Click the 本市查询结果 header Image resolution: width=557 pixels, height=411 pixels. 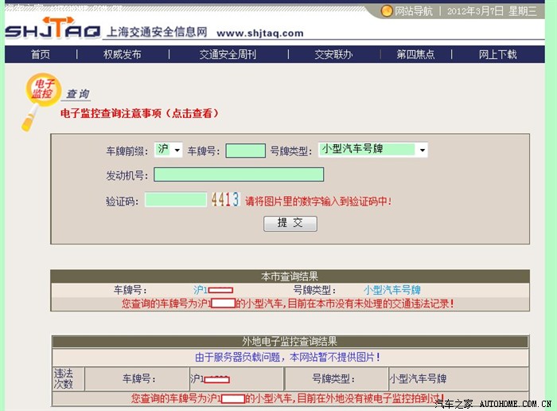point(290,276)
